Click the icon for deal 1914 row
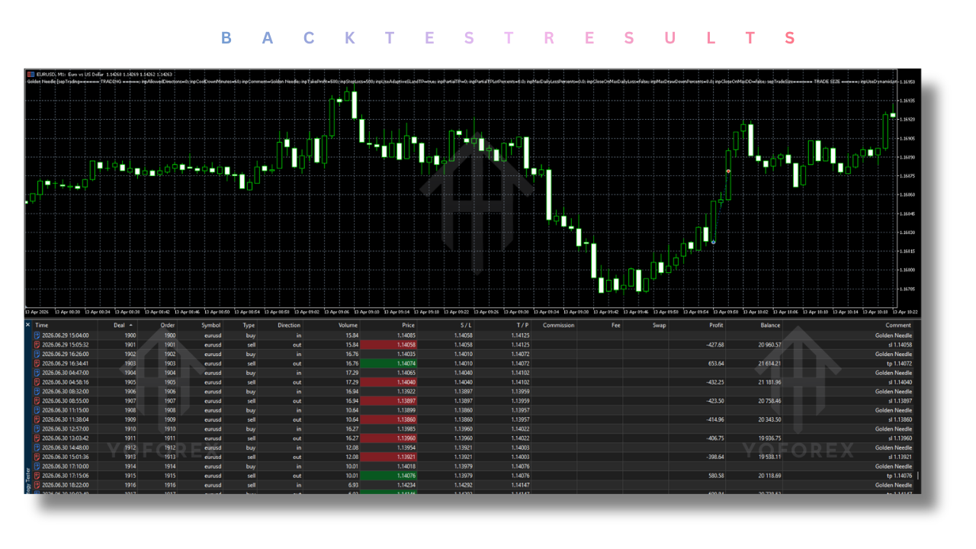The height and width of the screenshot is (549, 976). (x=37, y=467)
